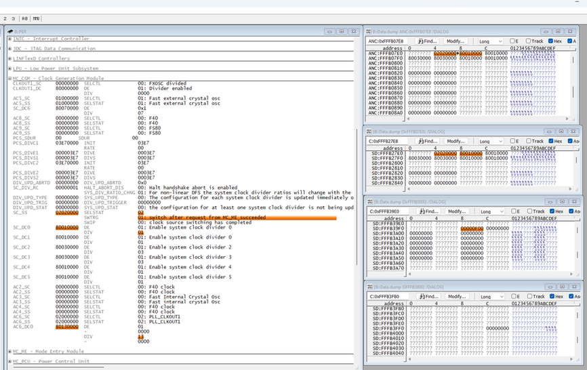
Task: Expand JDC - JTAG Data Communication node
Action: 10,49
